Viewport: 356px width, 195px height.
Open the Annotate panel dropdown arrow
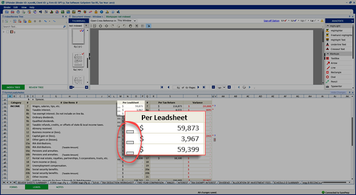(352, 21)
